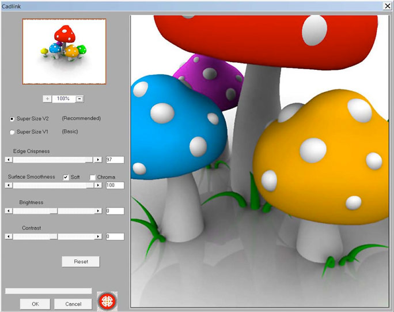Screen dimensions: 394x312
Task: Click Brightness slider left arrow
Action: (9, 211)
